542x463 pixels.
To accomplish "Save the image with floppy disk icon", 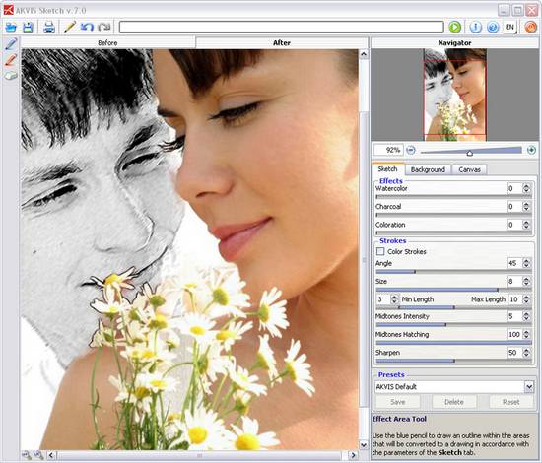I will (28, 27).
